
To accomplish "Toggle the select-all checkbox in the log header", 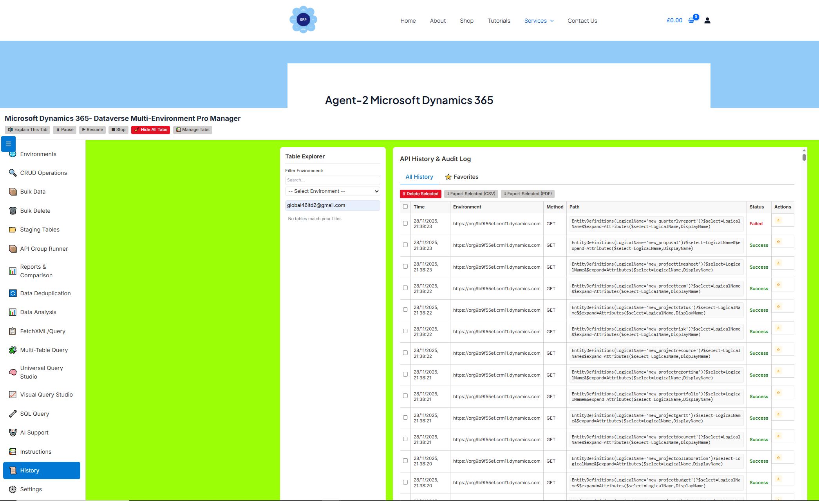I will [405, 207].
